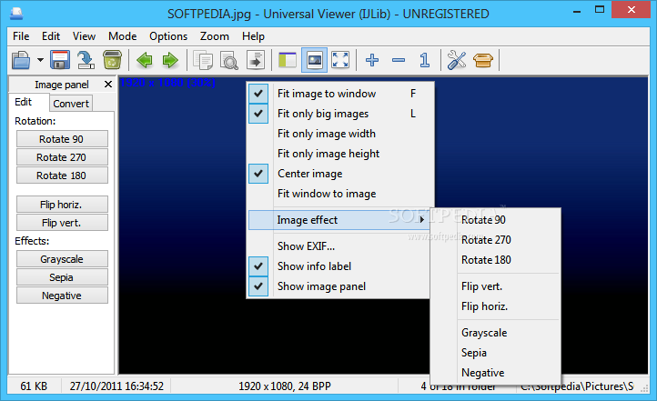Choose Sepia in the submenu
Viewport: 657px width, 401px height.
[x=496, y=353]
